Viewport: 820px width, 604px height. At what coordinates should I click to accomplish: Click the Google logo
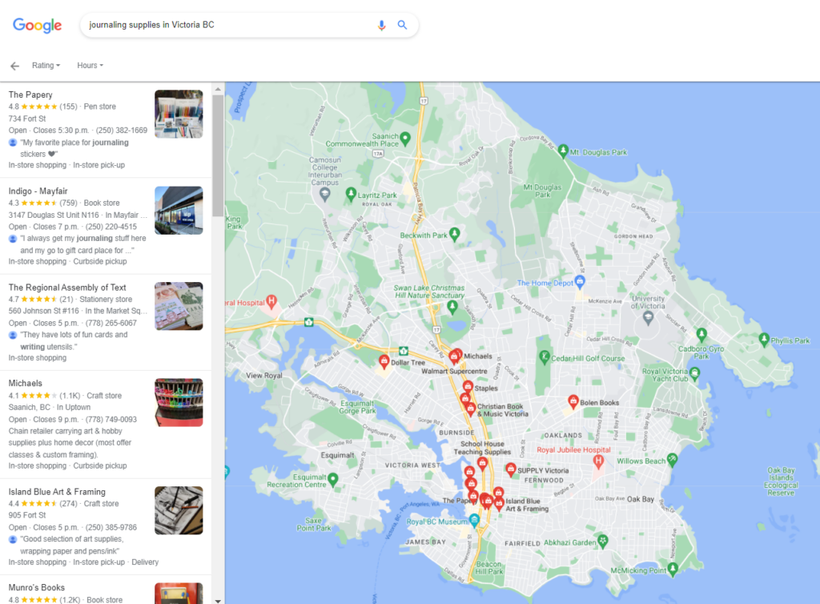coord(37,25)
